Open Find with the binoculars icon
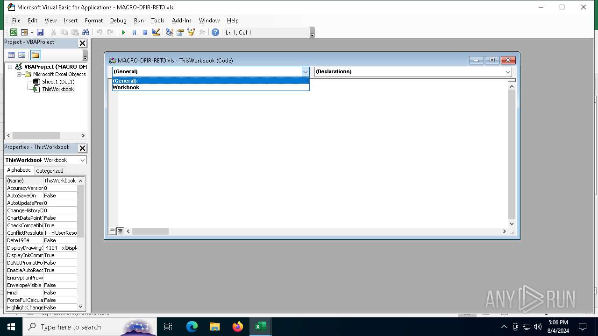 [86, 32]
